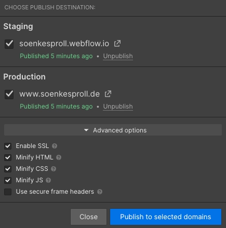This screenshot has height=228, width=226.
Task: Click the Advanced options triangle arrow
Action: click(x=86, y=130)
